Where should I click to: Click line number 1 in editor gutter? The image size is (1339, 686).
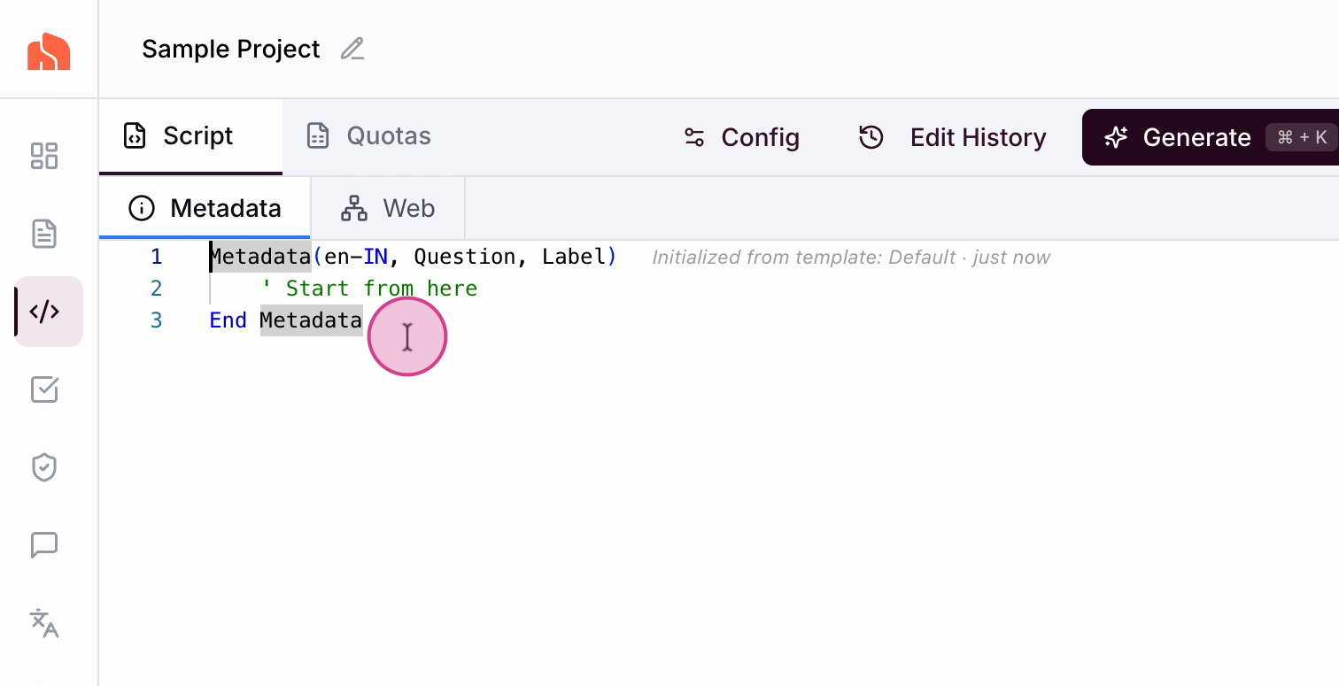pos(156,257)
